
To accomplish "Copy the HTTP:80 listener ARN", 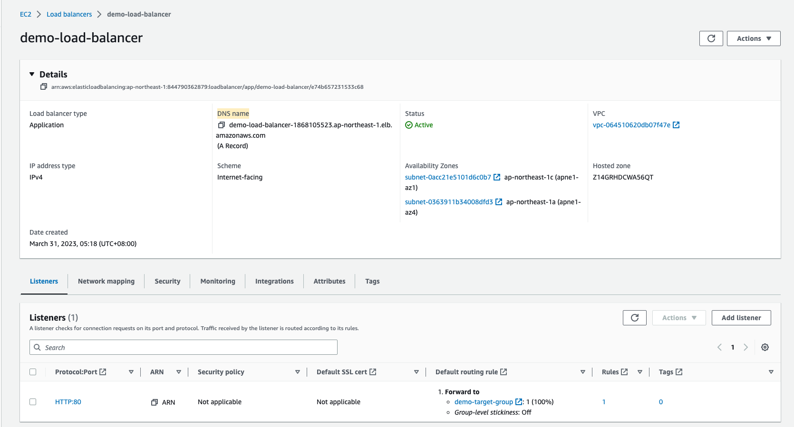I will pyautogui.click(x=155, y=402).
